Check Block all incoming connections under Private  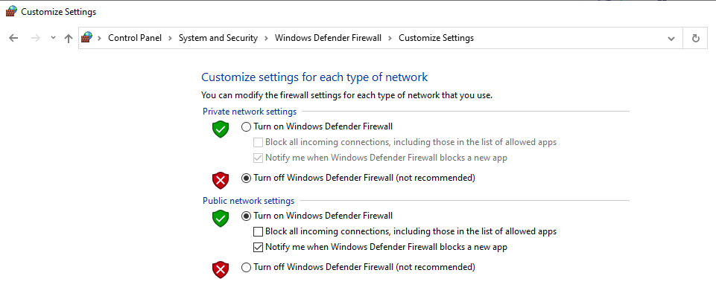(x=258, y=143)
